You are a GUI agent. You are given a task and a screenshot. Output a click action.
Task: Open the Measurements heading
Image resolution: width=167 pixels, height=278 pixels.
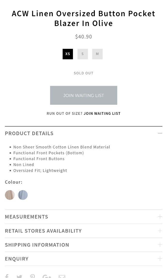click(x=27, y=217)
